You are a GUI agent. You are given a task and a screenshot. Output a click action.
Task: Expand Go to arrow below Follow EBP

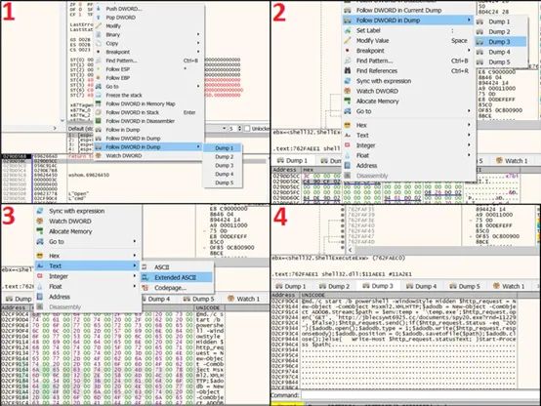coord(198,86)
